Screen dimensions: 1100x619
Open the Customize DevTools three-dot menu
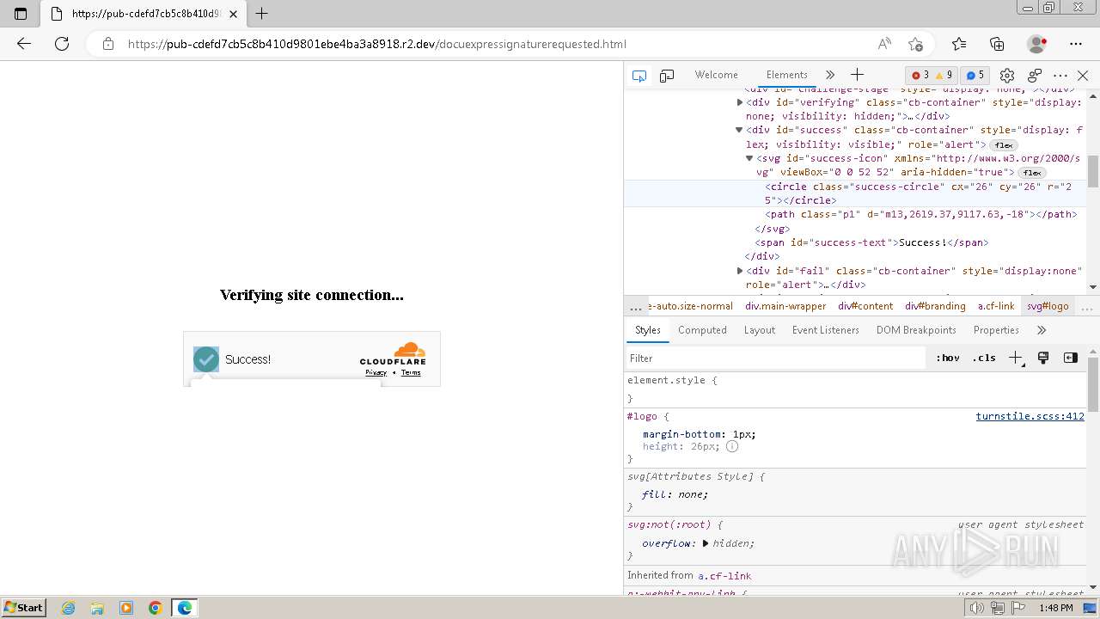click(1060, 76)
